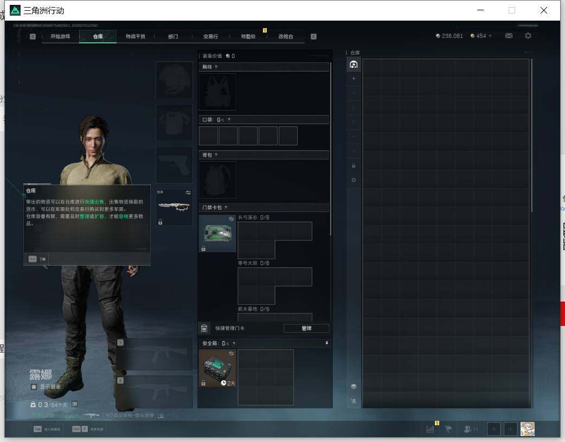Open the warehouse sidebar gear settings

[x=354, y=180]
